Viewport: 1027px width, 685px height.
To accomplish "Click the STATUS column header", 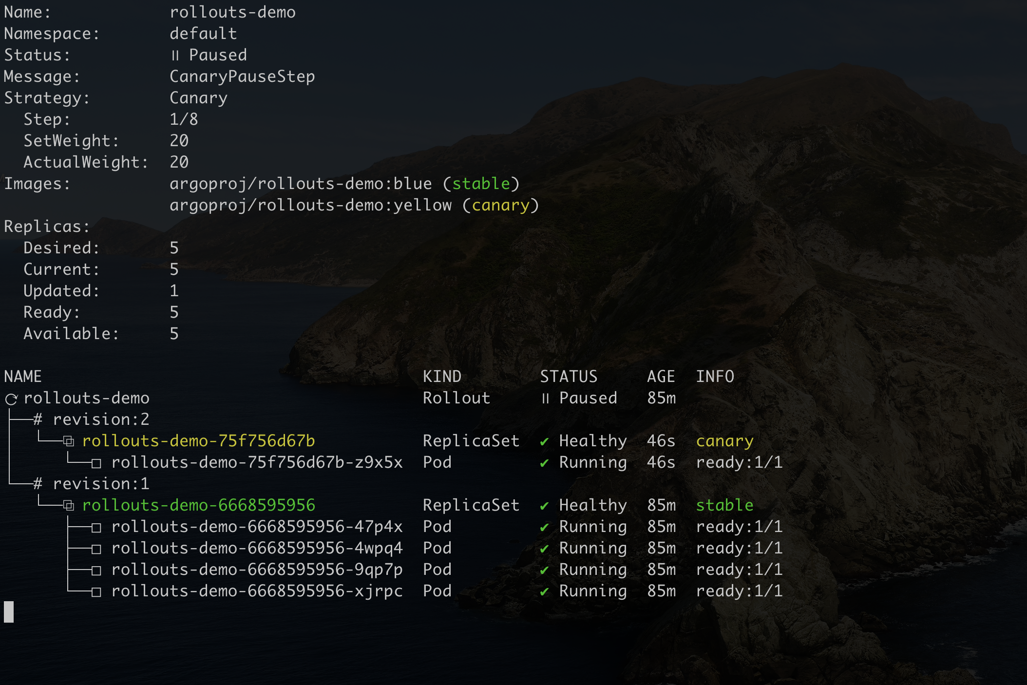I will pyautogui.click(x=569, y=377).
